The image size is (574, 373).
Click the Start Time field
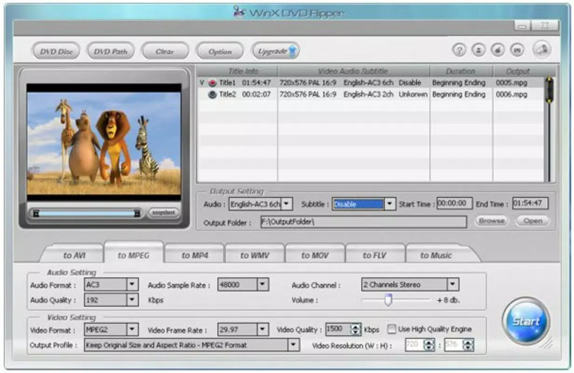(455, 204)
